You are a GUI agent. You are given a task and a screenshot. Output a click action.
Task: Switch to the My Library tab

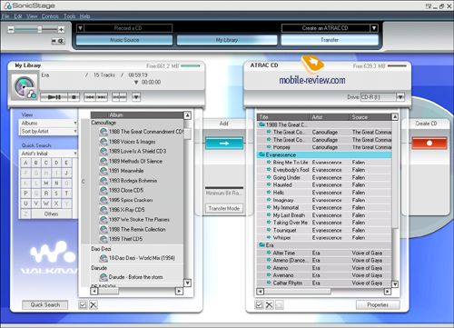[227, 40]
